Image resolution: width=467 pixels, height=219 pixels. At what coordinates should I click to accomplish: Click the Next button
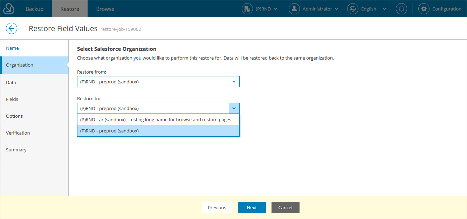(x=252, y=207)
